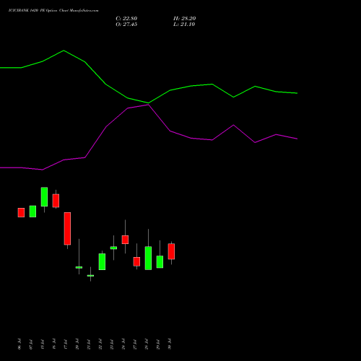Select the green candlestick for 29 Jul
This screenshot has height=361, width=361.
(160, 262)
